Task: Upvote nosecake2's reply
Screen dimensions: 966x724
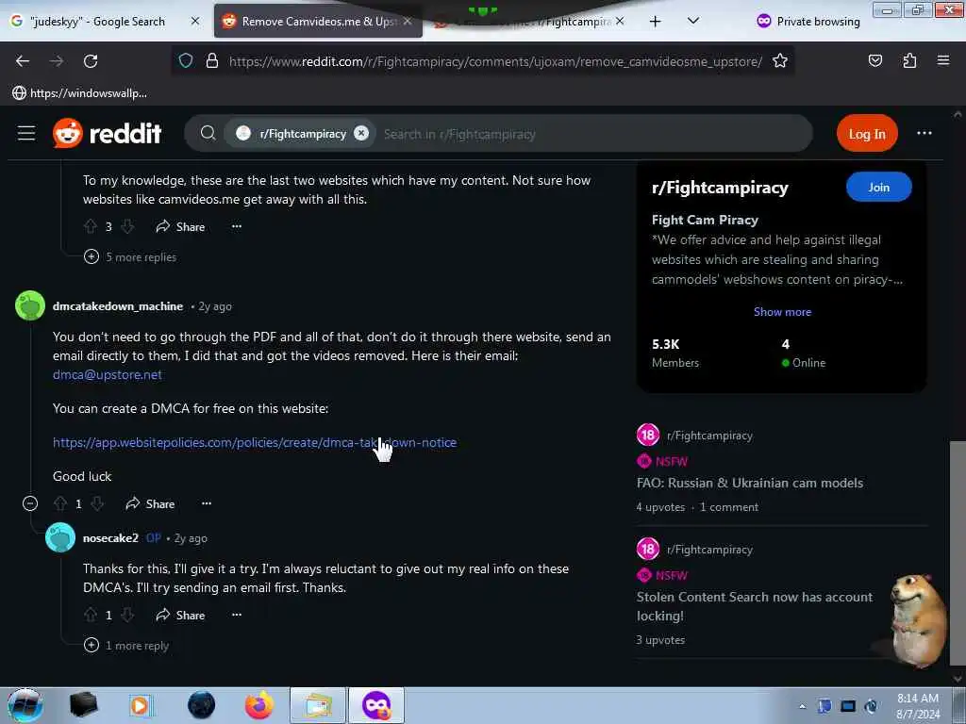Action: (91, 615)
